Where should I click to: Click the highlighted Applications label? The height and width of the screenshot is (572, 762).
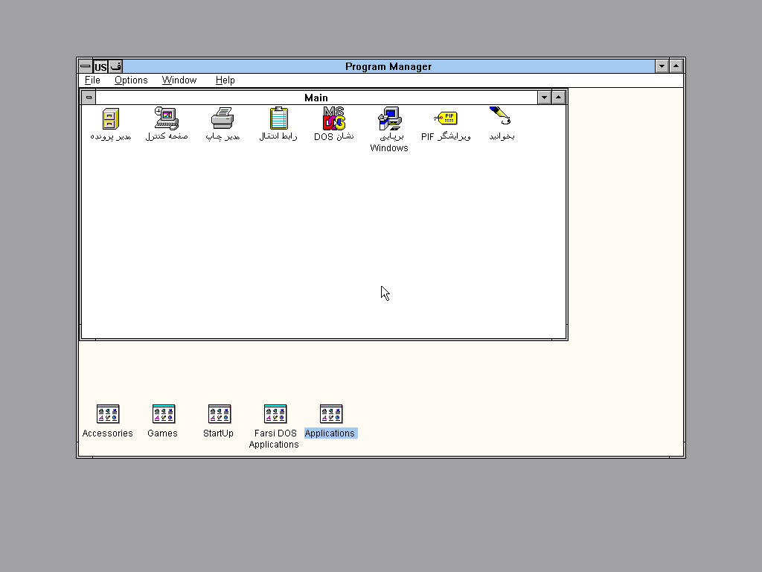pyautogui.click(x=331, y=433)
